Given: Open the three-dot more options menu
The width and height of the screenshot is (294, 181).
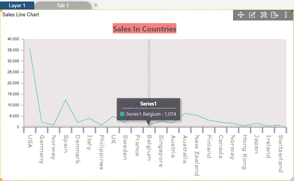Looking at the screenshot, I should click(x=286, y=15).
